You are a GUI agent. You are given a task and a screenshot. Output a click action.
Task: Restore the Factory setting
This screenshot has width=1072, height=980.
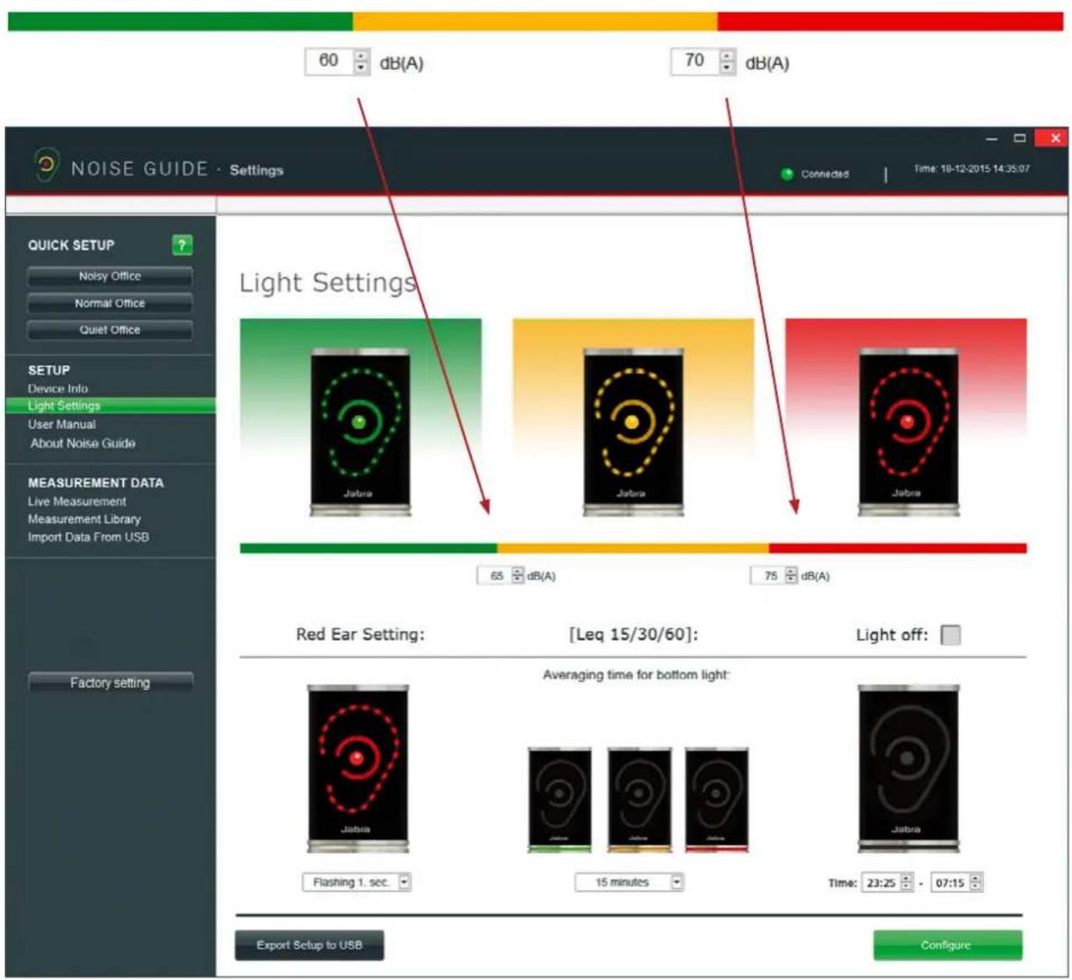(x=110, y=682)
